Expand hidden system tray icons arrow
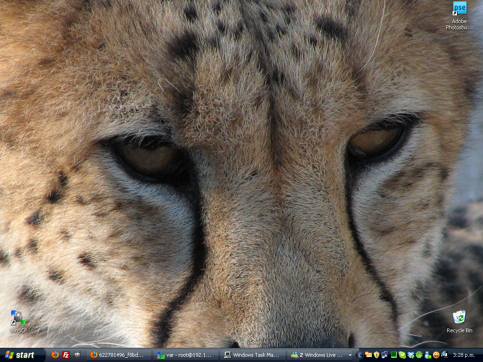The width and height of the screenshot is (483, 362). pos(359,355)
